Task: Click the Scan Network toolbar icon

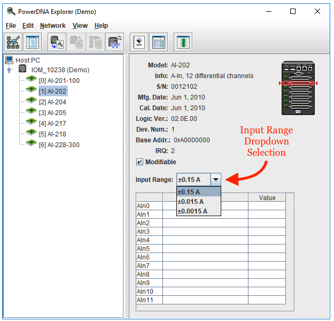Action: click(13, 42)
